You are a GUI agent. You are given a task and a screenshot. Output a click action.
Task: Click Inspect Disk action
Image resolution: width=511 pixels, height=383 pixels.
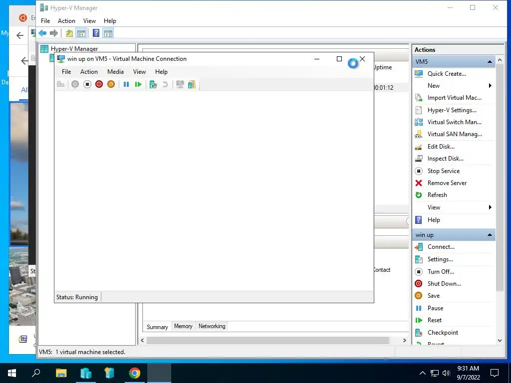pyautogui.click(x=446, y=159)
